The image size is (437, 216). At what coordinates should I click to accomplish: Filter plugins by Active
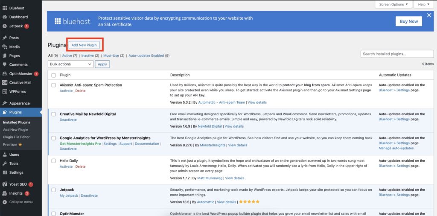(x=67, y=56)
